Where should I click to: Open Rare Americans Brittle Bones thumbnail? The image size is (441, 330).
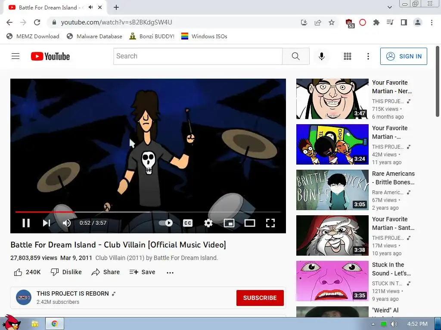pos(332,189)
